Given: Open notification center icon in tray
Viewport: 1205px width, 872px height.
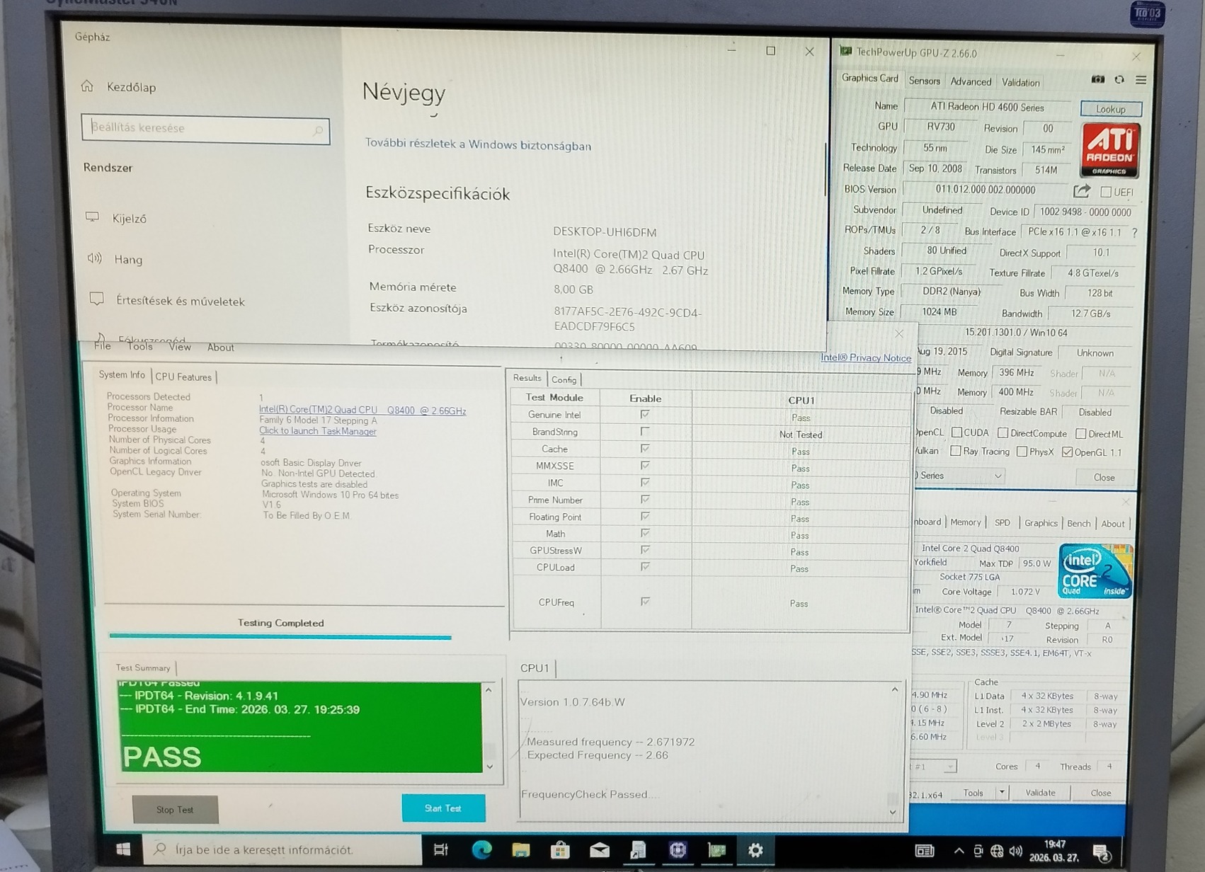Looking at the screenshot, I should (1102, 853).
